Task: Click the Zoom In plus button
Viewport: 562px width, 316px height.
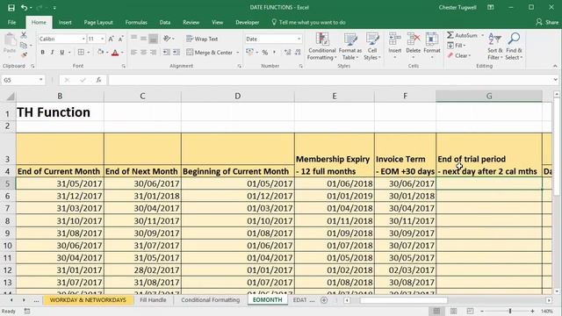Action: [x=533, y=311]
